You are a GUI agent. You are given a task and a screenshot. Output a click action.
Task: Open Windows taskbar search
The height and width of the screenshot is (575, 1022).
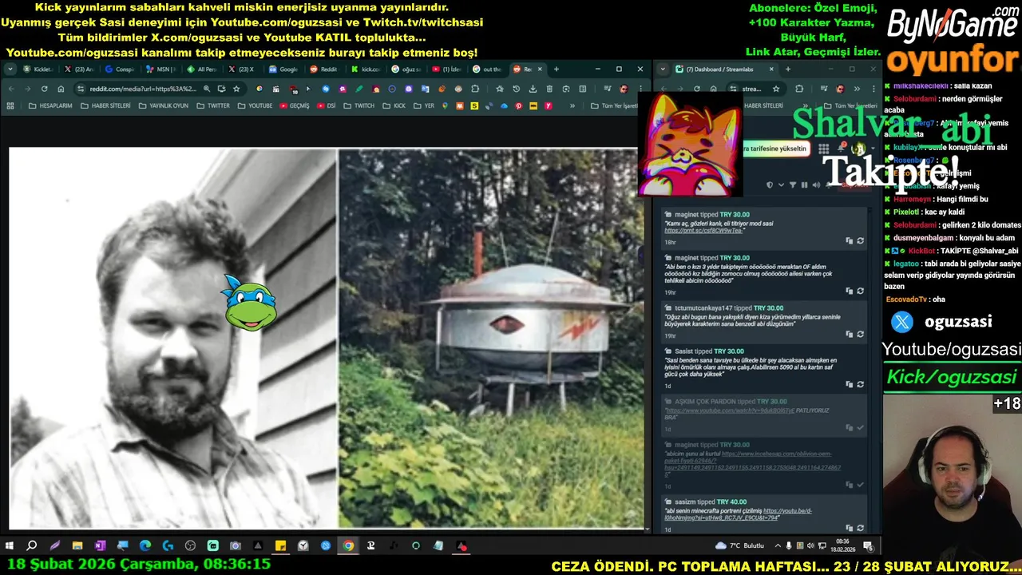coord(32,546)
